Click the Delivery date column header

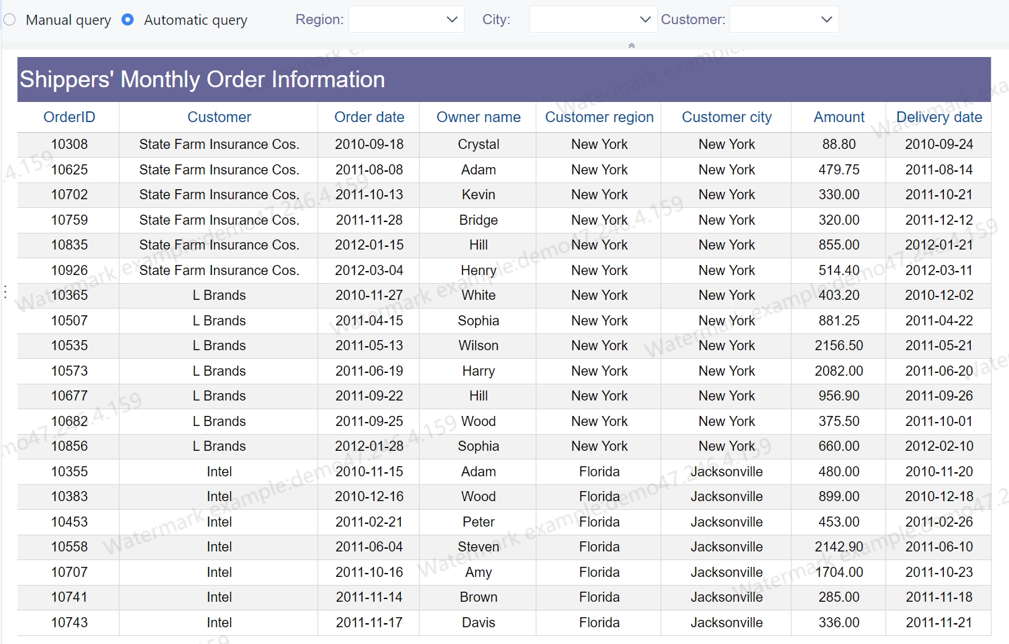pyautogui.click(x=939, y=117)
